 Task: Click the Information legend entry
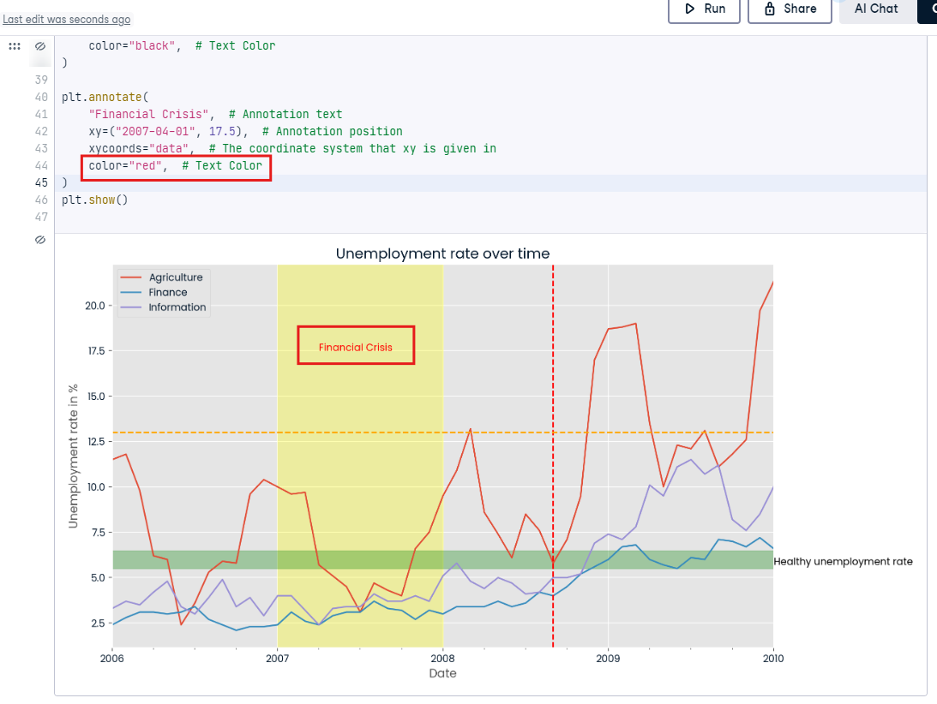point(163,307)
